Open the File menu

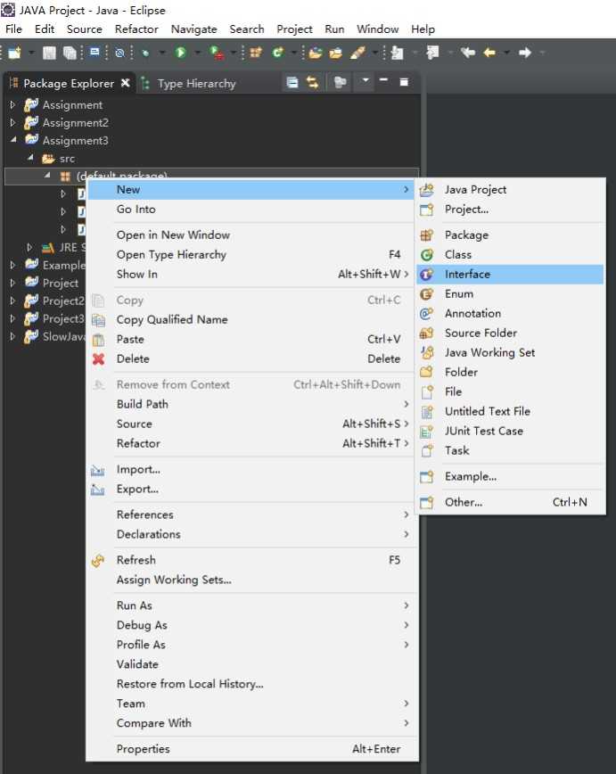click(14, 29)
